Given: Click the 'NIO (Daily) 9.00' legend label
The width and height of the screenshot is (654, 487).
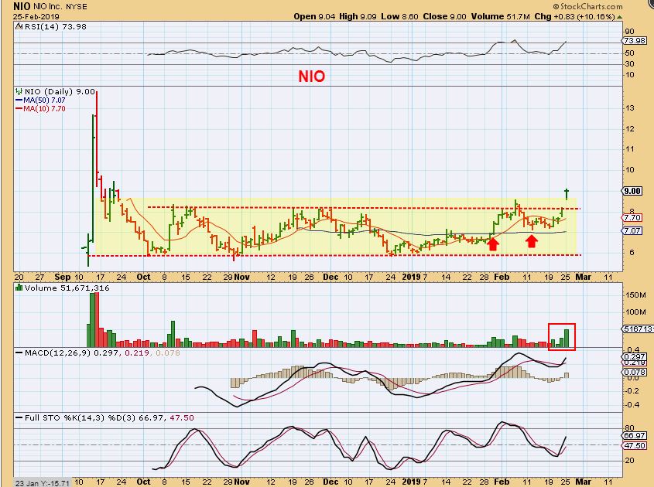Looking at the screenshot, I should [60, 92].
